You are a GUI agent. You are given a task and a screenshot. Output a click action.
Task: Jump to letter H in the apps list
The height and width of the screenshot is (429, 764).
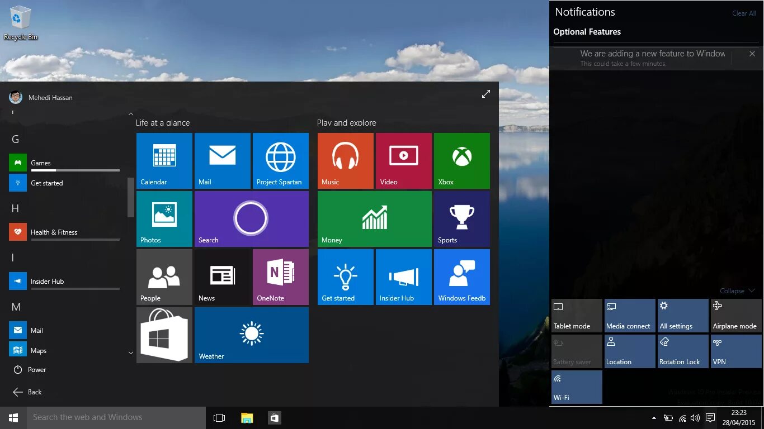[16, 209]
